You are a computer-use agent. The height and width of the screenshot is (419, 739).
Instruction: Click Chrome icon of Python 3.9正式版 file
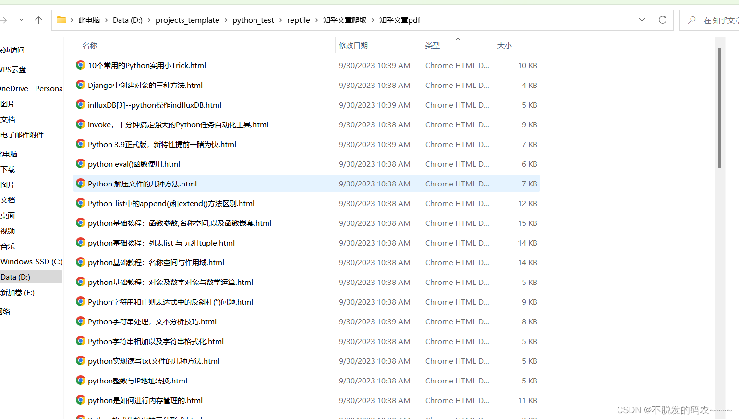click(81, 144)
